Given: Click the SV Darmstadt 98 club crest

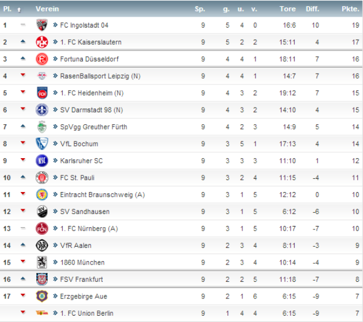Looking at the screenshot, I should tap(41, 110).
